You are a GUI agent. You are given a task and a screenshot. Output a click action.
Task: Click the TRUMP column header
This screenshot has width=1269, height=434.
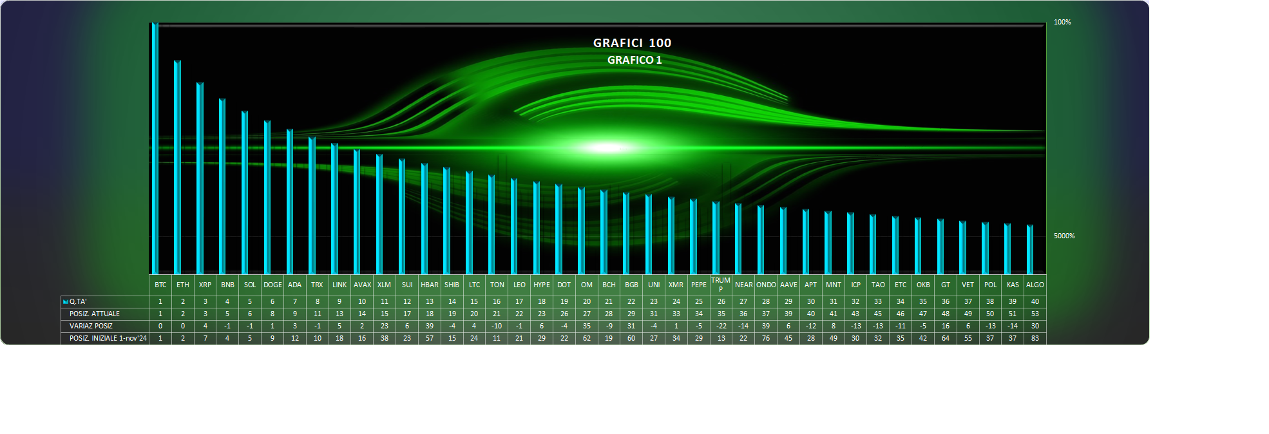(721, 285)
